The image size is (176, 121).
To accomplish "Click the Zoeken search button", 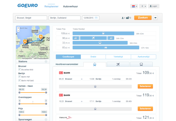I will (143, 18).
